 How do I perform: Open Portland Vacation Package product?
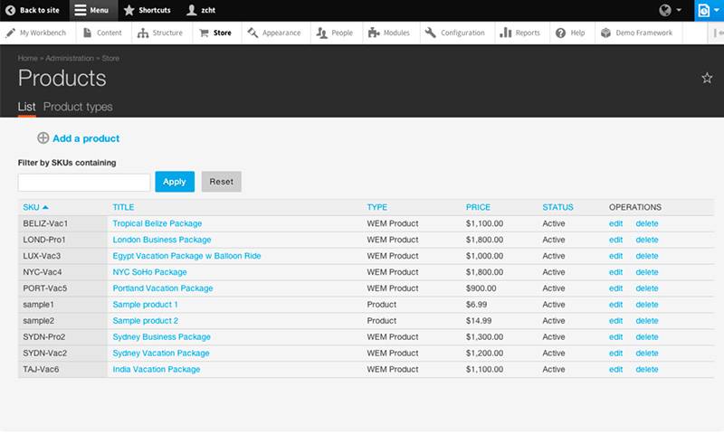pyautogui.click(x=163, y=288)
